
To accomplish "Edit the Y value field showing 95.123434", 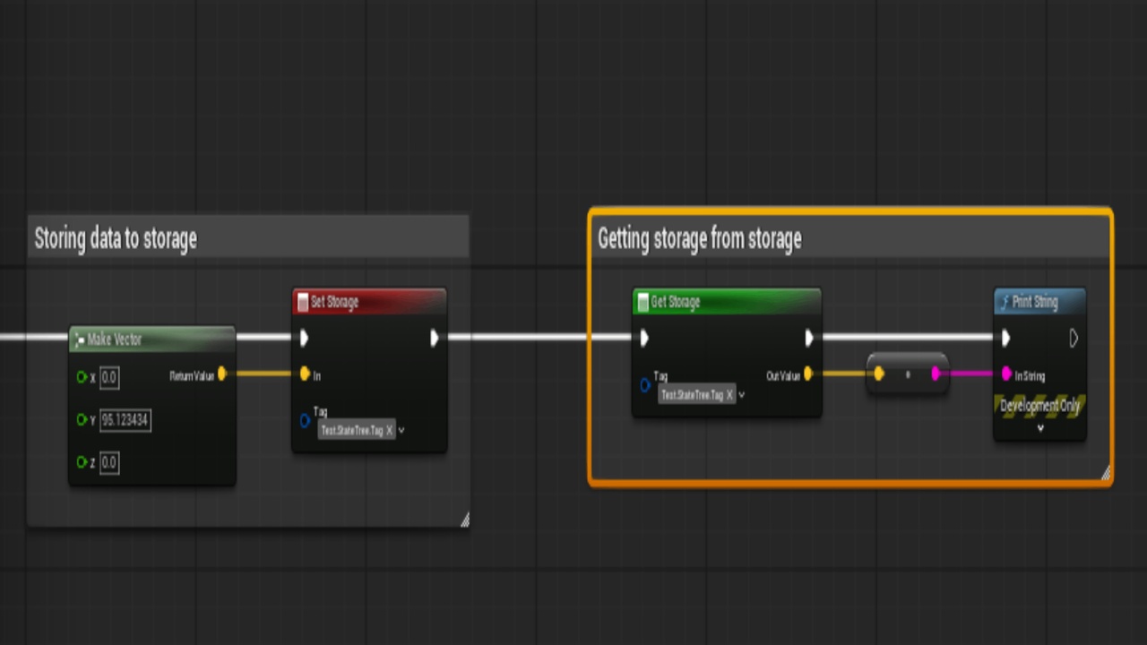I will point(125,420).
